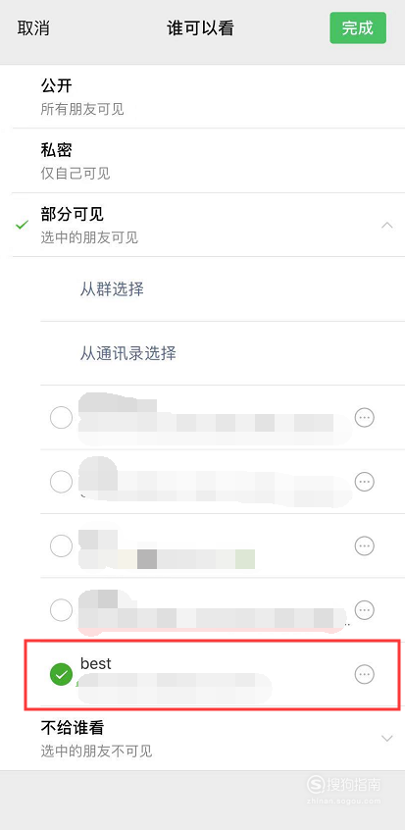Select the second blurred tag radio circle
This screenshot has width=405, height=830.
tap(62, 482)
